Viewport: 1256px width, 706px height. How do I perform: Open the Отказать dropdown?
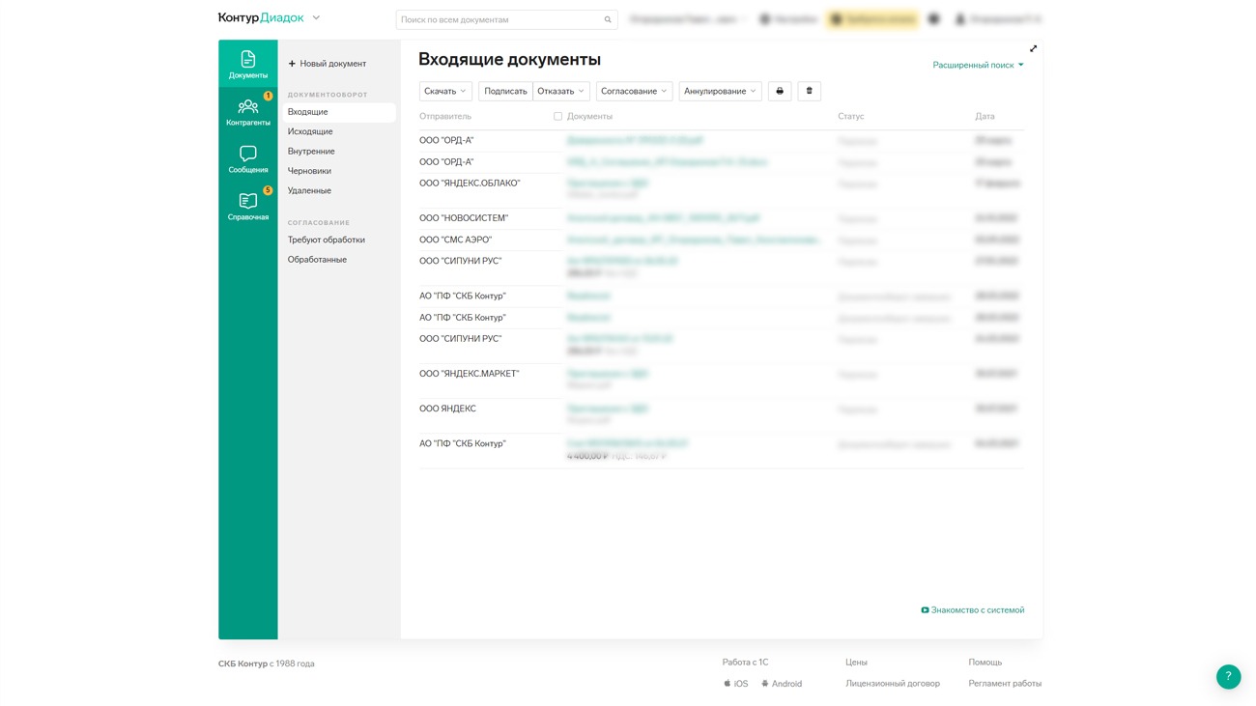click(x=561, y=91)
